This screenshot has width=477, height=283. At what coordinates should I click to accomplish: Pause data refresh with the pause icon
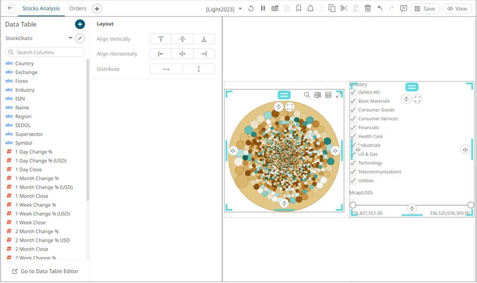click(x=263, y=9)
